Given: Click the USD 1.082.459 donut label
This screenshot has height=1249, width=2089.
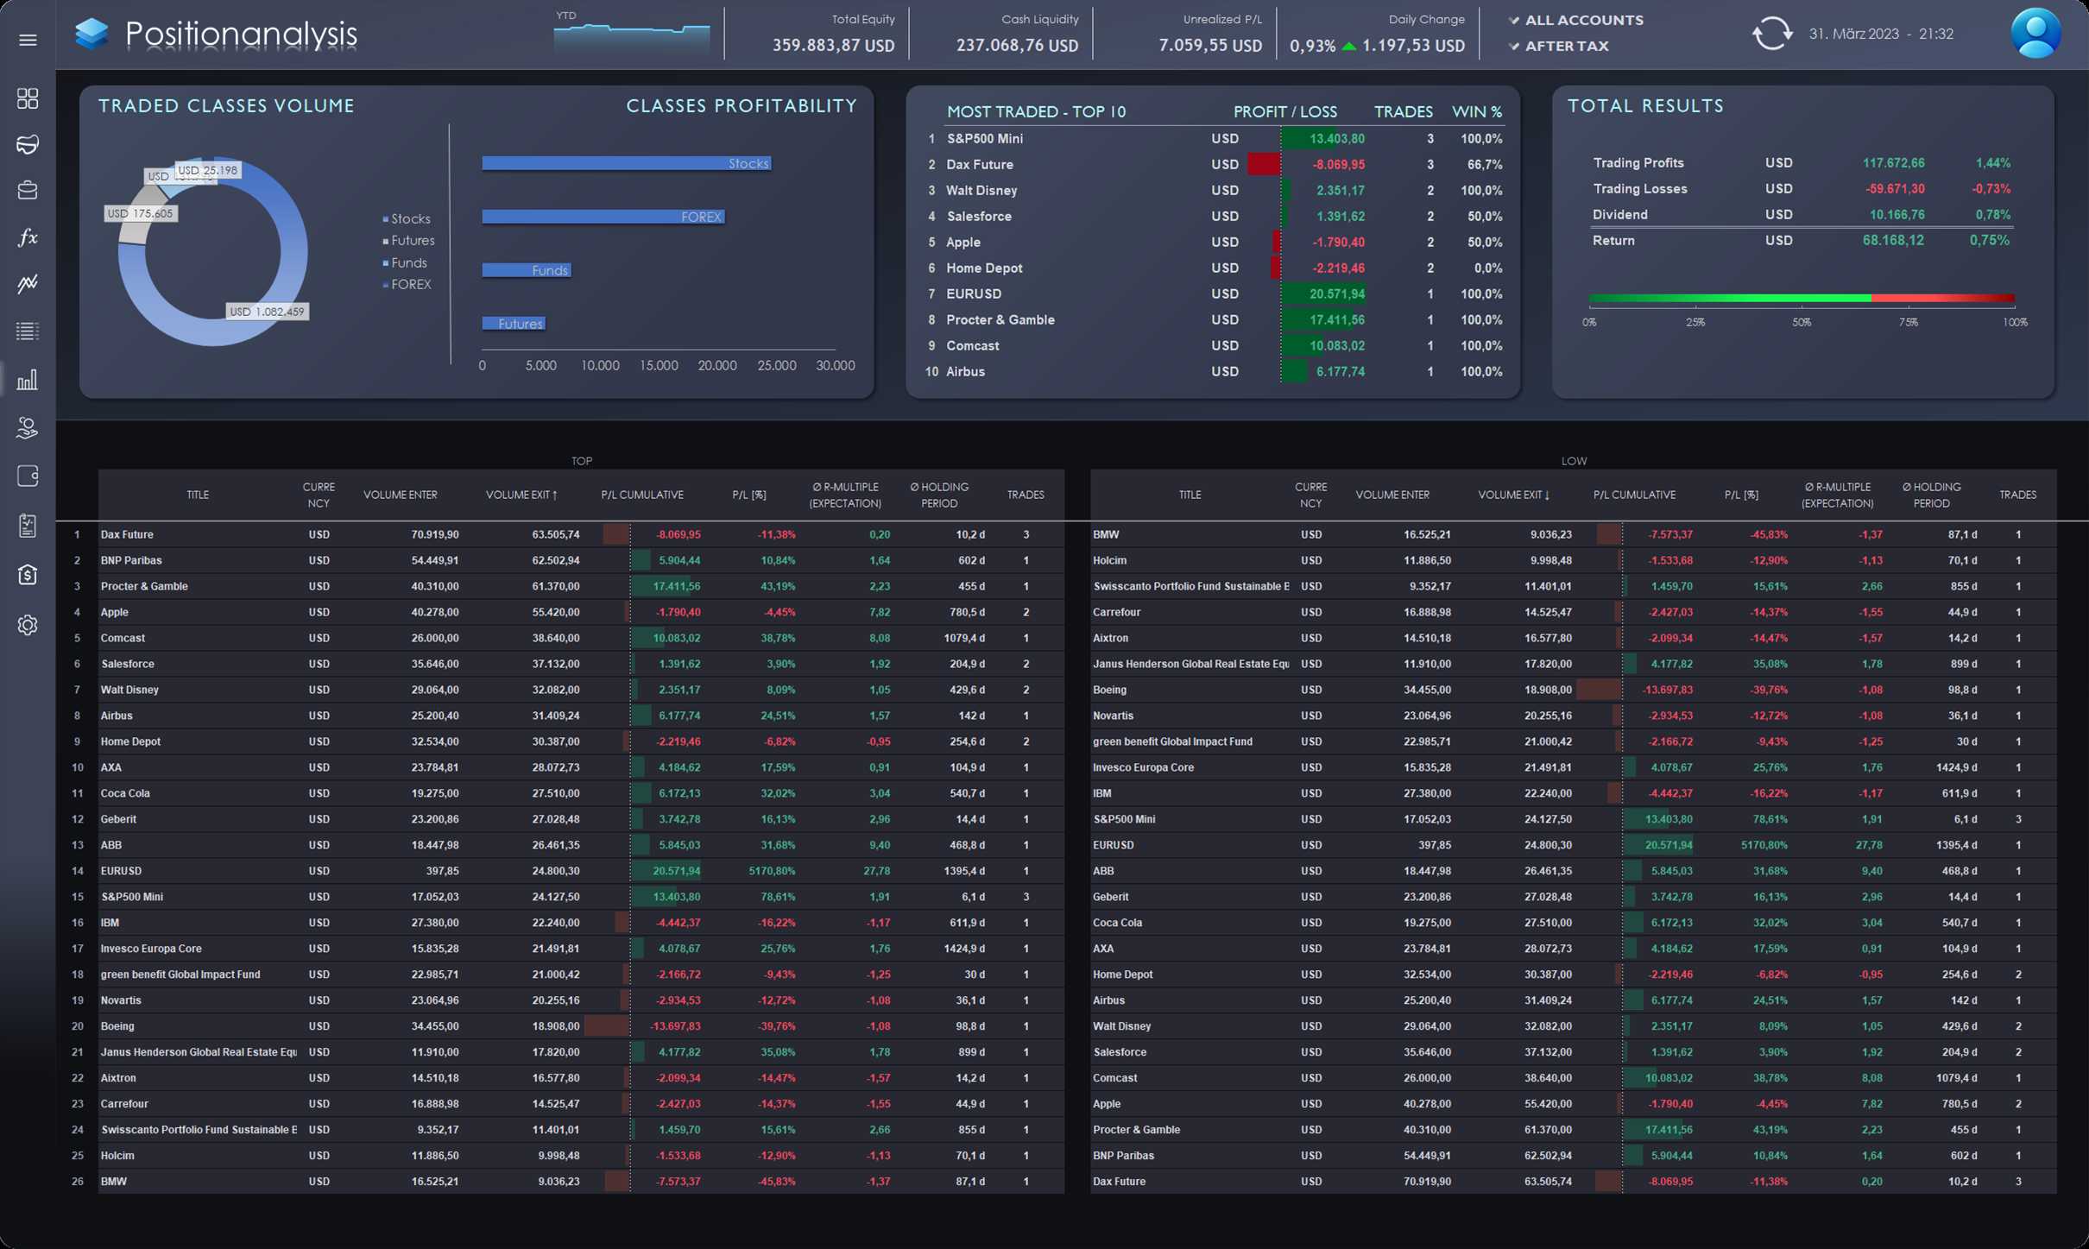Looking at the screenshot, I should pyautogui.click(x=268, y=312).
